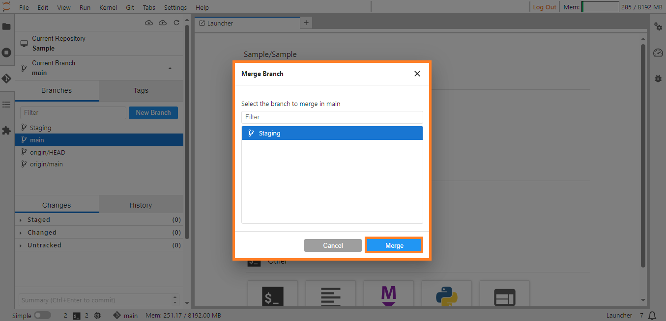Screen dimensions: 666x321
Task: Open the Edit menu
Action: (43, 7)
